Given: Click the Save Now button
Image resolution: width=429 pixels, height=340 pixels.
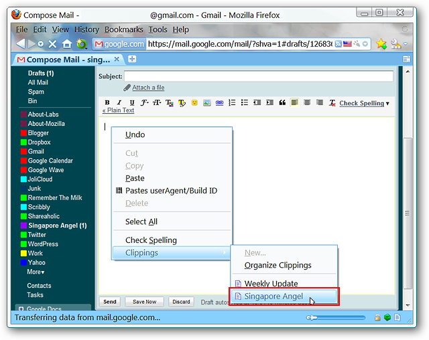Looking at the screenshot, I should 145,302.
